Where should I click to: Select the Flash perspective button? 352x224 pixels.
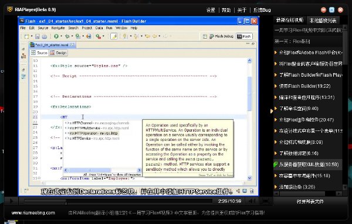[244, 36]
